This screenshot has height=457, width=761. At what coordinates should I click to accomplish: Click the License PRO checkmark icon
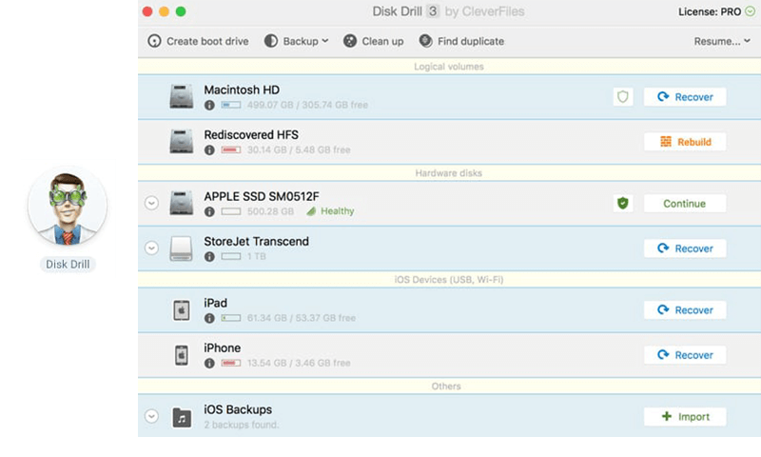click(x=750, y=11)
